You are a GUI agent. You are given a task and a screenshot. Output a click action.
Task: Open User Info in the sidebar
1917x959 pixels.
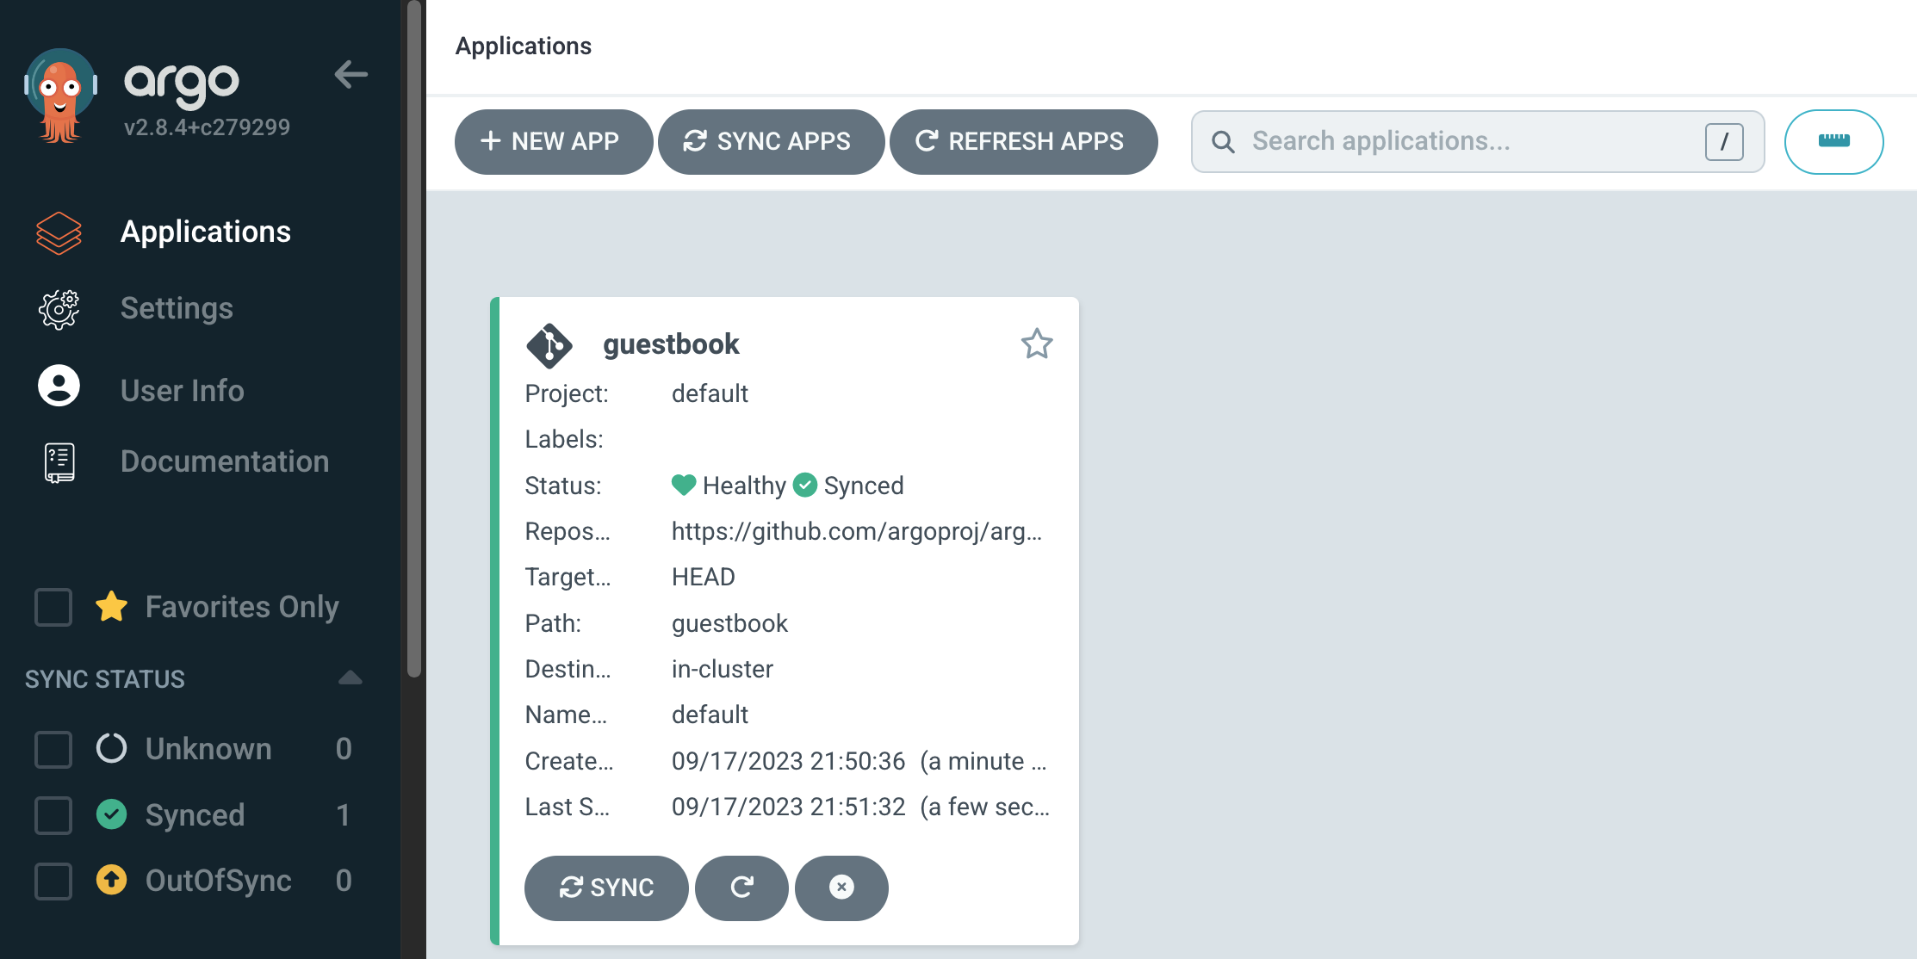pos(182,390)
